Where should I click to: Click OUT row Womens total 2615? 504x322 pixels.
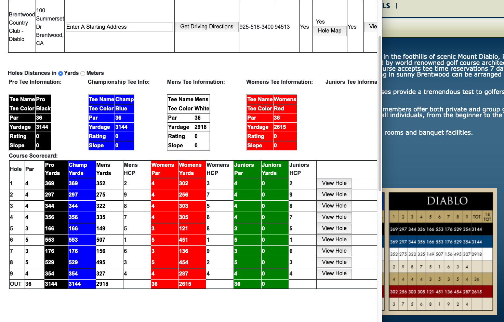click(x=185, y=284)
